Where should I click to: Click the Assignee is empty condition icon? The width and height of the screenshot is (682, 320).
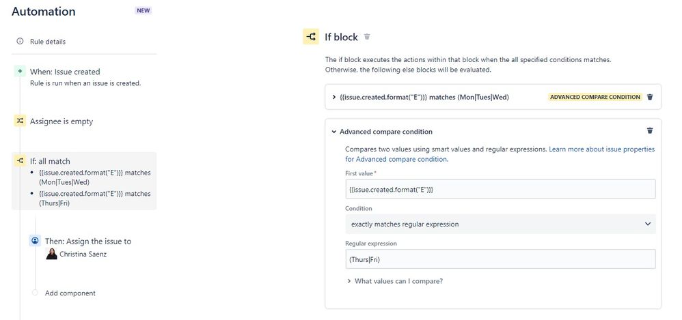(x=20, y=121)
